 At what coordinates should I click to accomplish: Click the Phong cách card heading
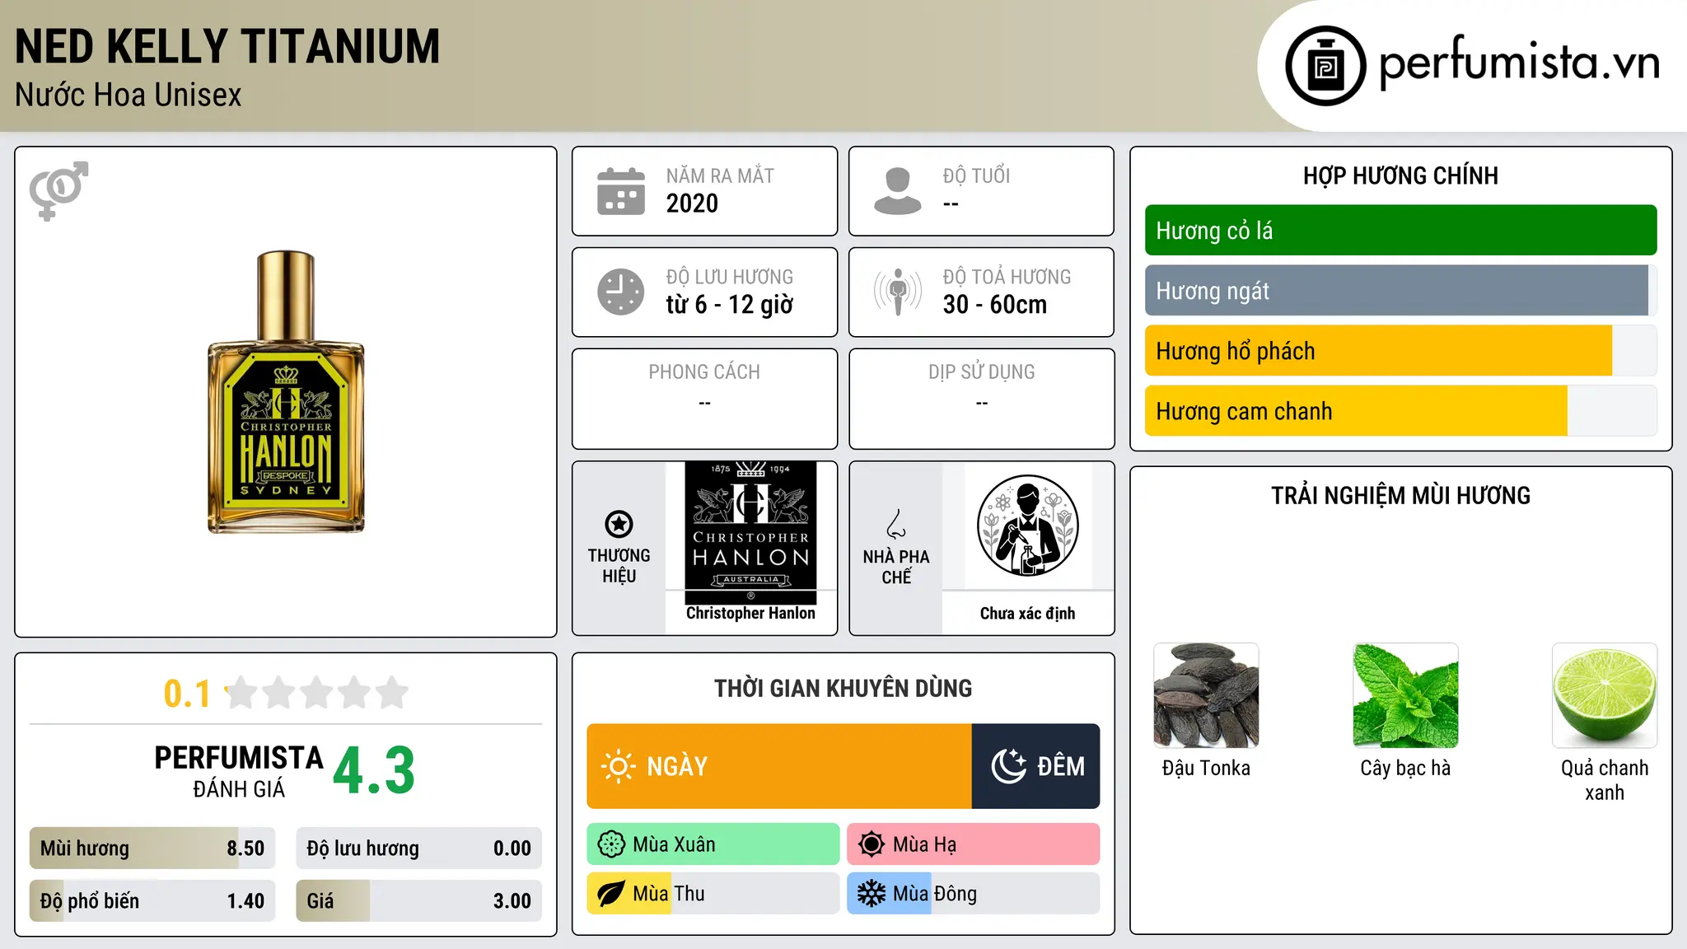[704, 372]
